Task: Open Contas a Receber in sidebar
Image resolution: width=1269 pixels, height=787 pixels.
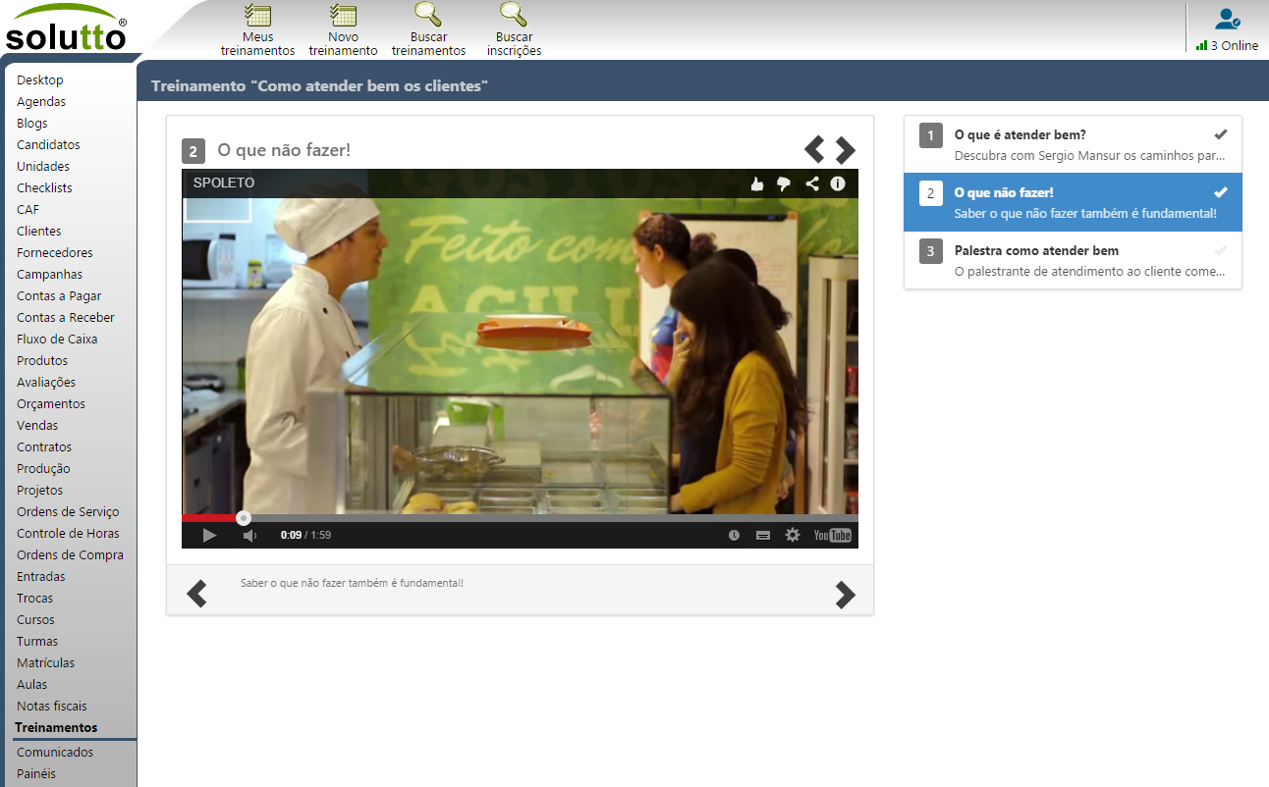Action: point(66,318)
